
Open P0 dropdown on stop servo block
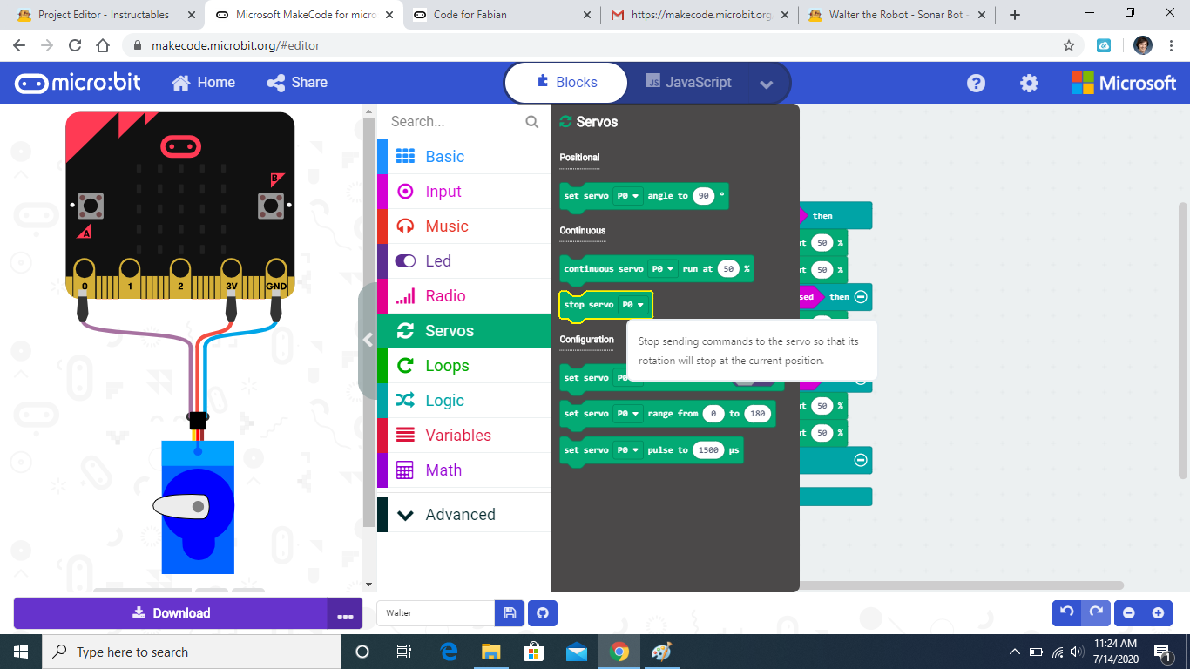[x=633, y=305]
